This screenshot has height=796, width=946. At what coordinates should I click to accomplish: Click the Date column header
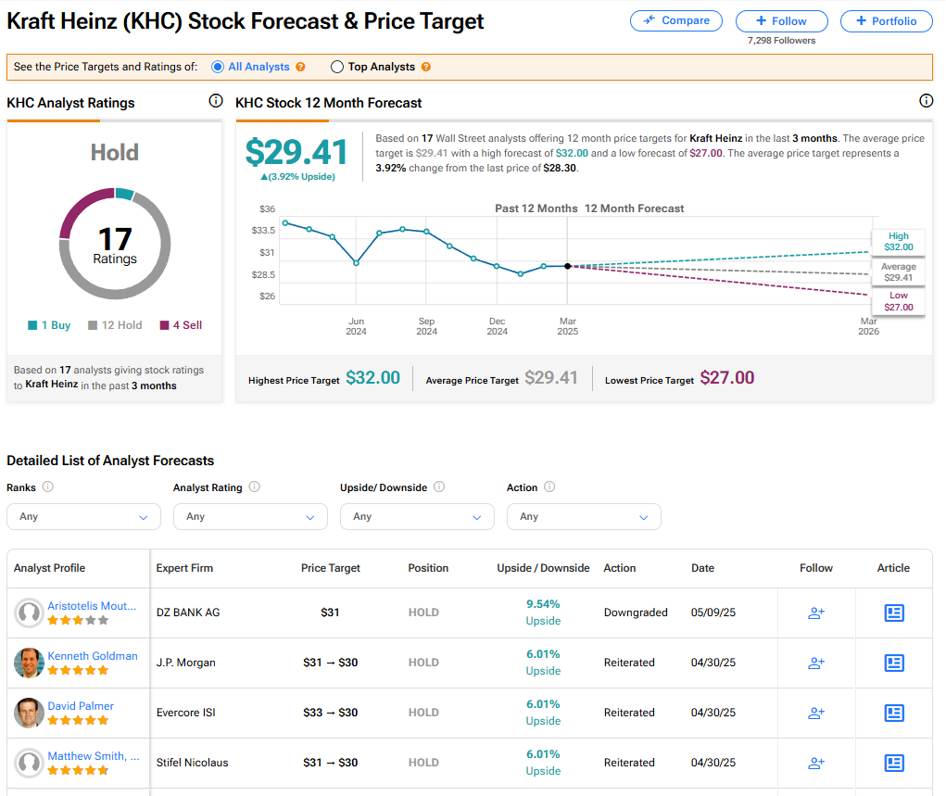(x=703, y=568)
